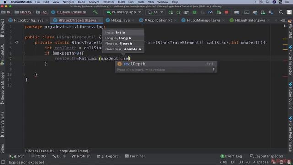Image resolution: width=293 pixels, height=165 pixels.
Task: Open the Build menu in menu bar
Action: click(x=121, y=2)
